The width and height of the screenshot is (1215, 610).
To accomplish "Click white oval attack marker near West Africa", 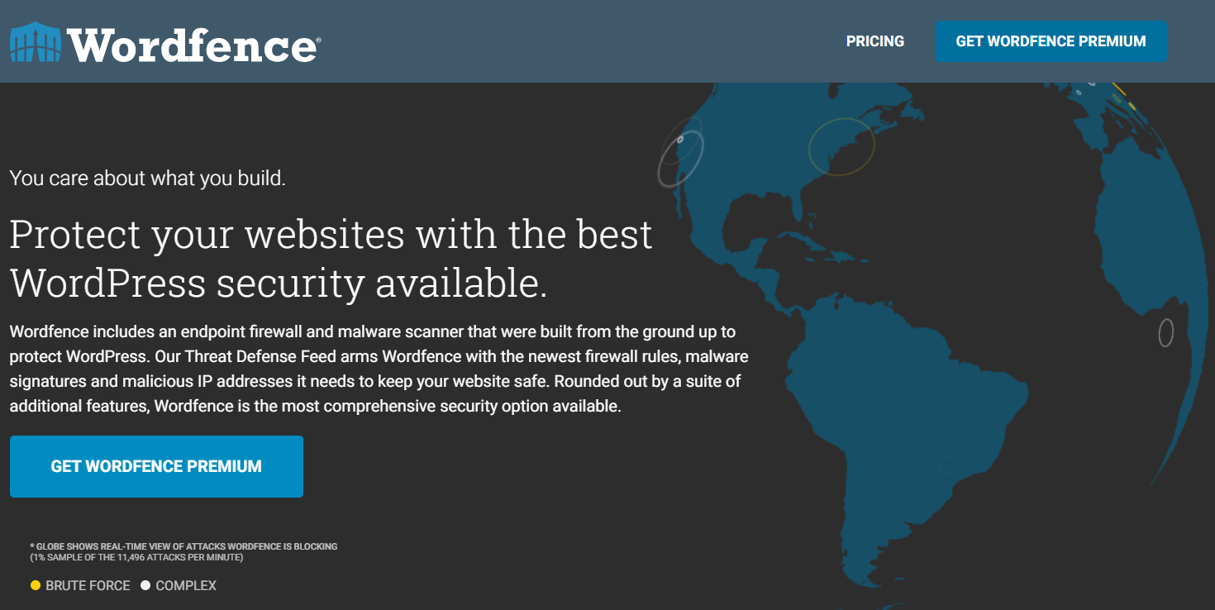I will [1165, 332].
